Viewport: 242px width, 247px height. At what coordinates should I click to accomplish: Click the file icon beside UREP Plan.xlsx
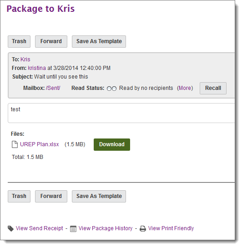point(15,144)
